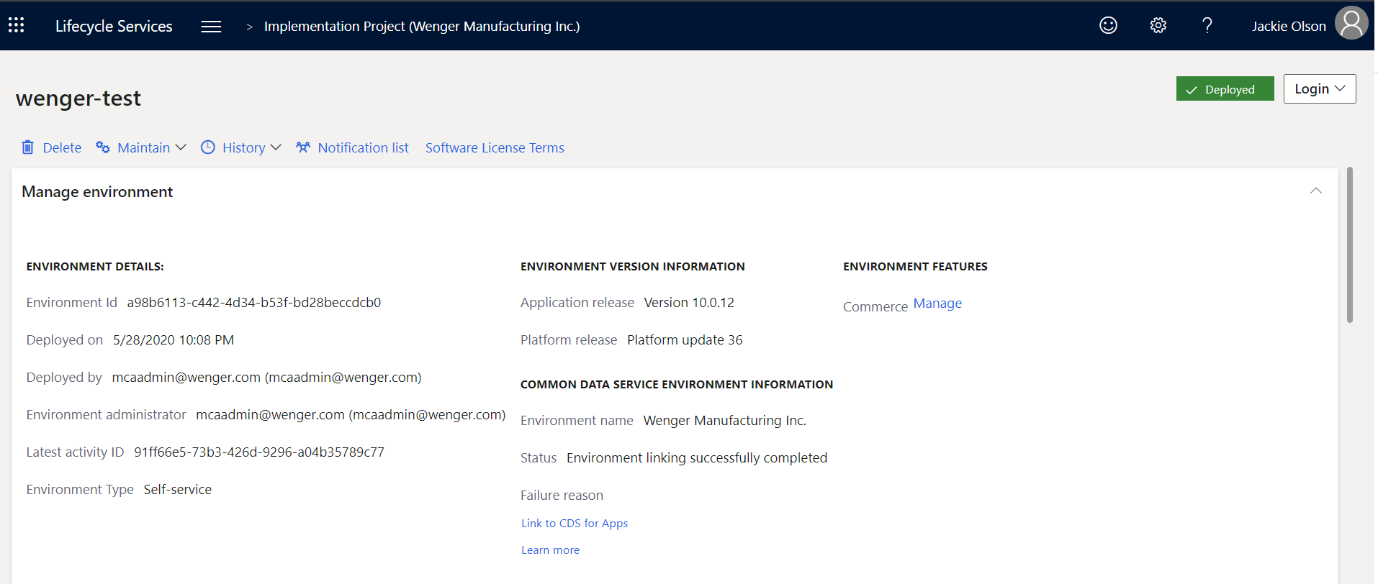Open Implementation Project breadcrumb link
The image size is (1378, 584).
point(422,27)
